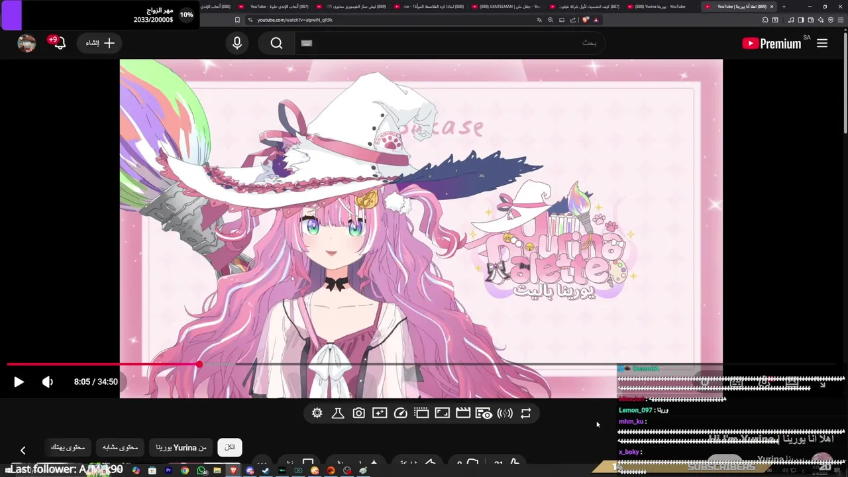The height and width of the screenshot is (477, 848).
Task: Switch to the GENTELMAN browser tab
Action: tap(507, 7)
